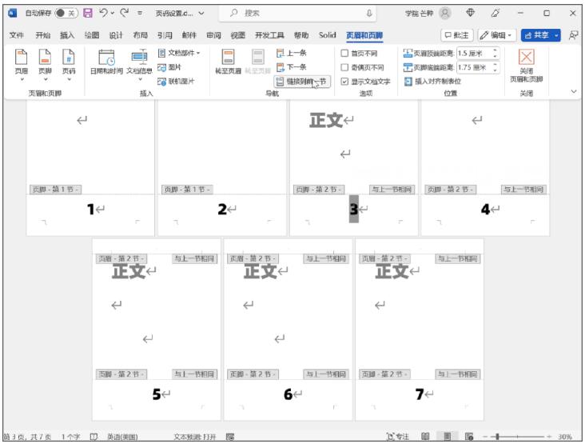Click Go to Header (转至页眉) icon
This screenshot has width=585, height=444.
click(x=228, y=62)
